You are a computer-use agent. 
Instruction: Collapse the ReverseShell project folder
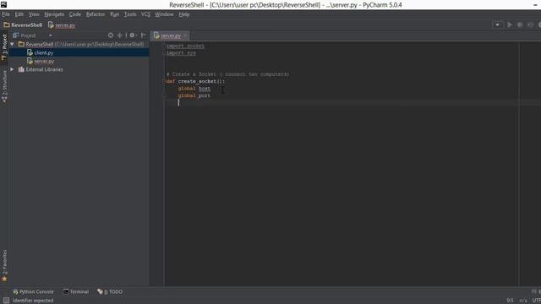12,45
